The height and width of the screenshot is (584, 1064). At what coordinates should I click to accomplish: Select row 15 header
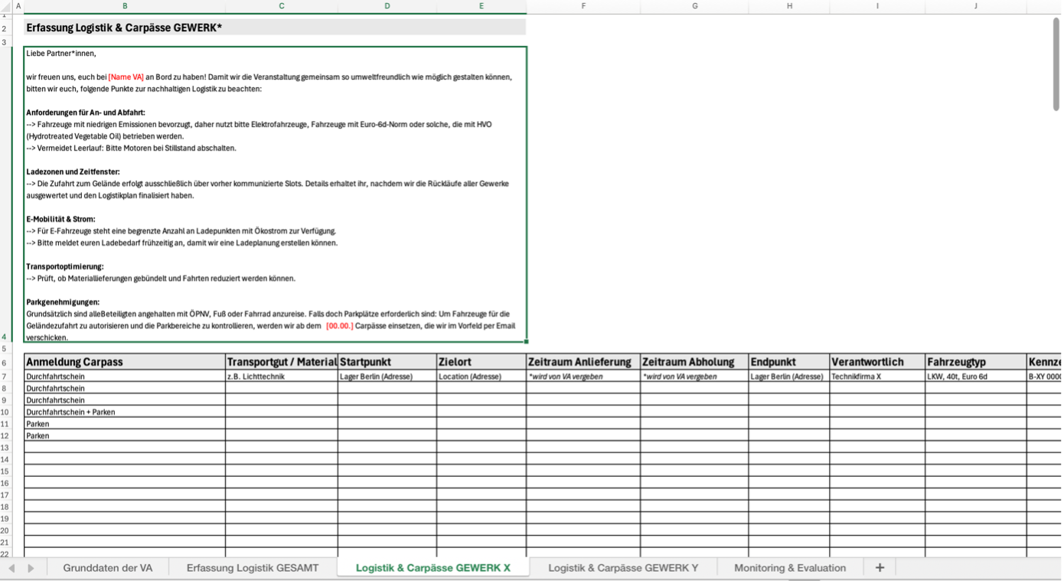click(x=5, y=471)
